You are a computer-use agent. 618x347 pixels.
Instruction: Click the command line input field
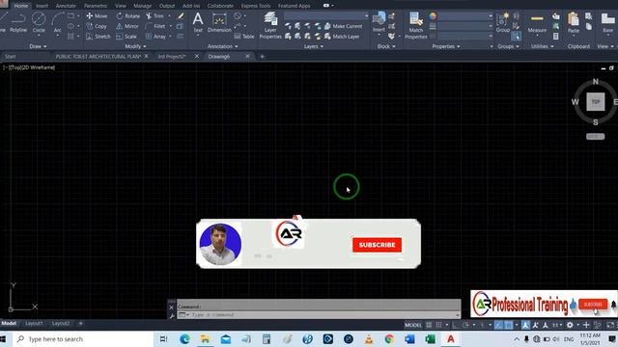coord(320,315)
